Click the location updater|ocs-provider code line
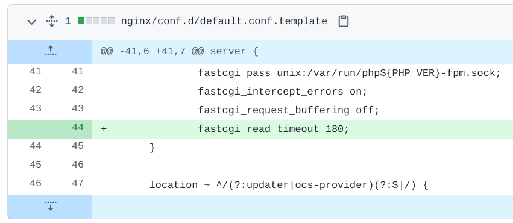 [289, 186]
